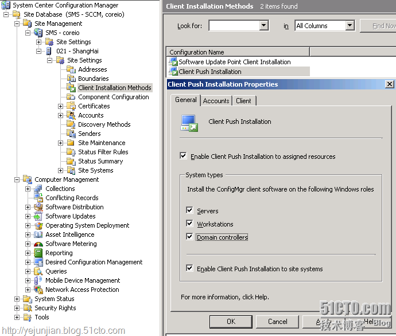396x336 pixels.
Task: Switch to the Accounts tab
Action: point(216,101)
